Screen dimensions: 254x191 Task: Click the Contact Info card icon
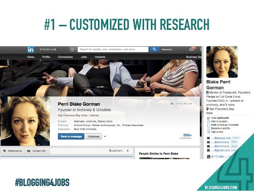[29, 151]
